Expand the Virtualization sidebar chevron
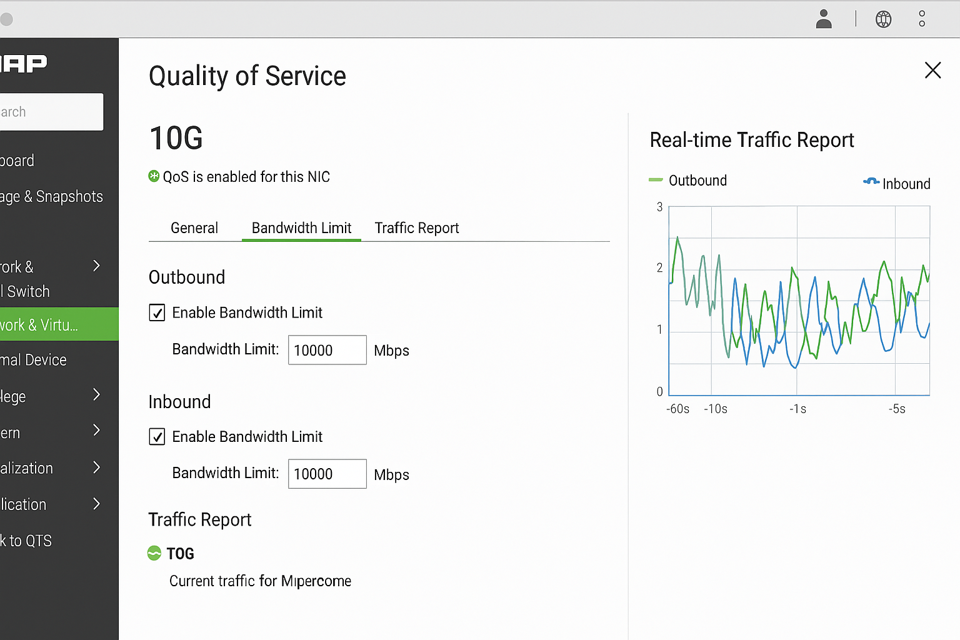The height and width of the screenshot is (640, 960). pos(96,467)
